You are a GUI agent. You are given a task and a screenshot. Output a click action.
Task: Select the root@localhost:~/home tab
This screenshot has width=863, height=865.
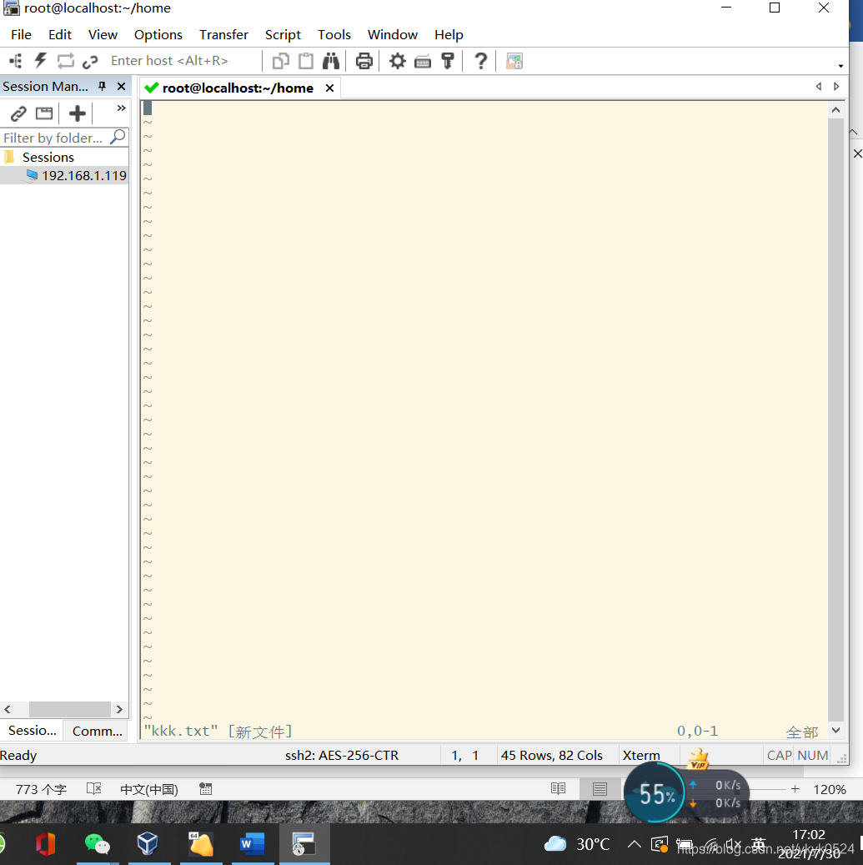[x=237, y=88]
